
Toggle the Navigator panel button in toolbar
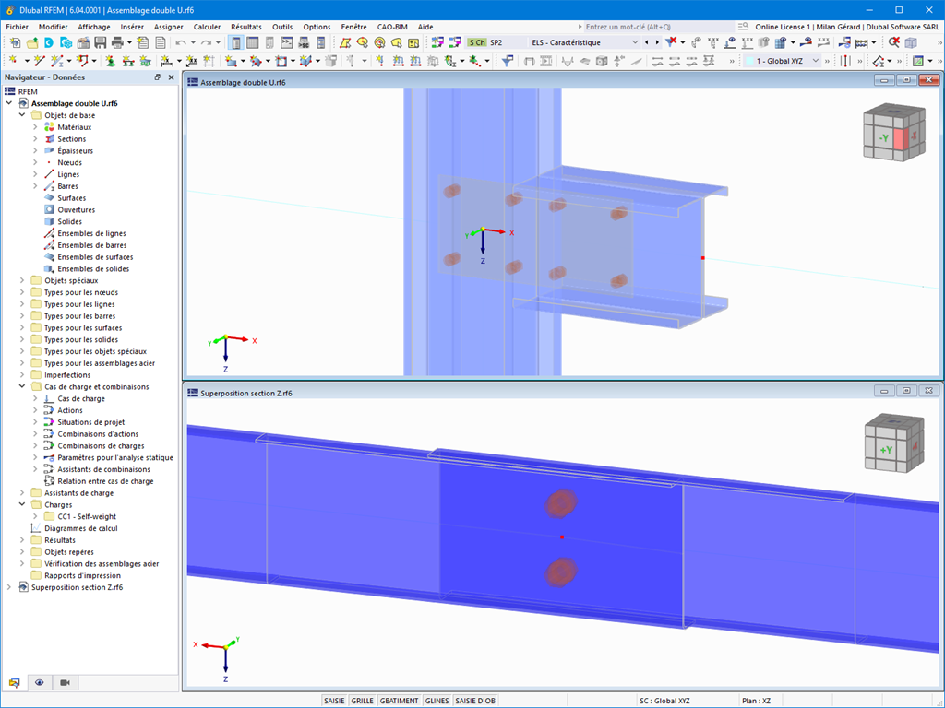[235, 42]
